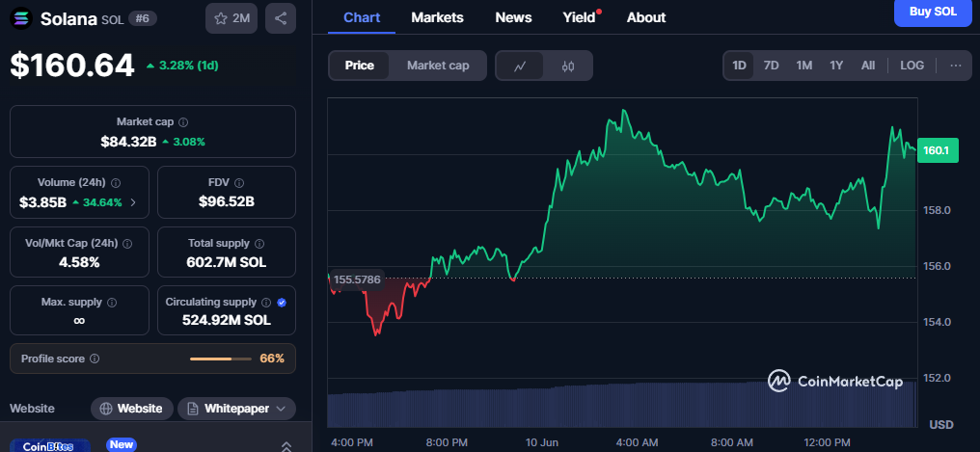The width and height of the screenshot is (980, 452).
Task: Open chart more options ellipsis
Action: [956, 66]
